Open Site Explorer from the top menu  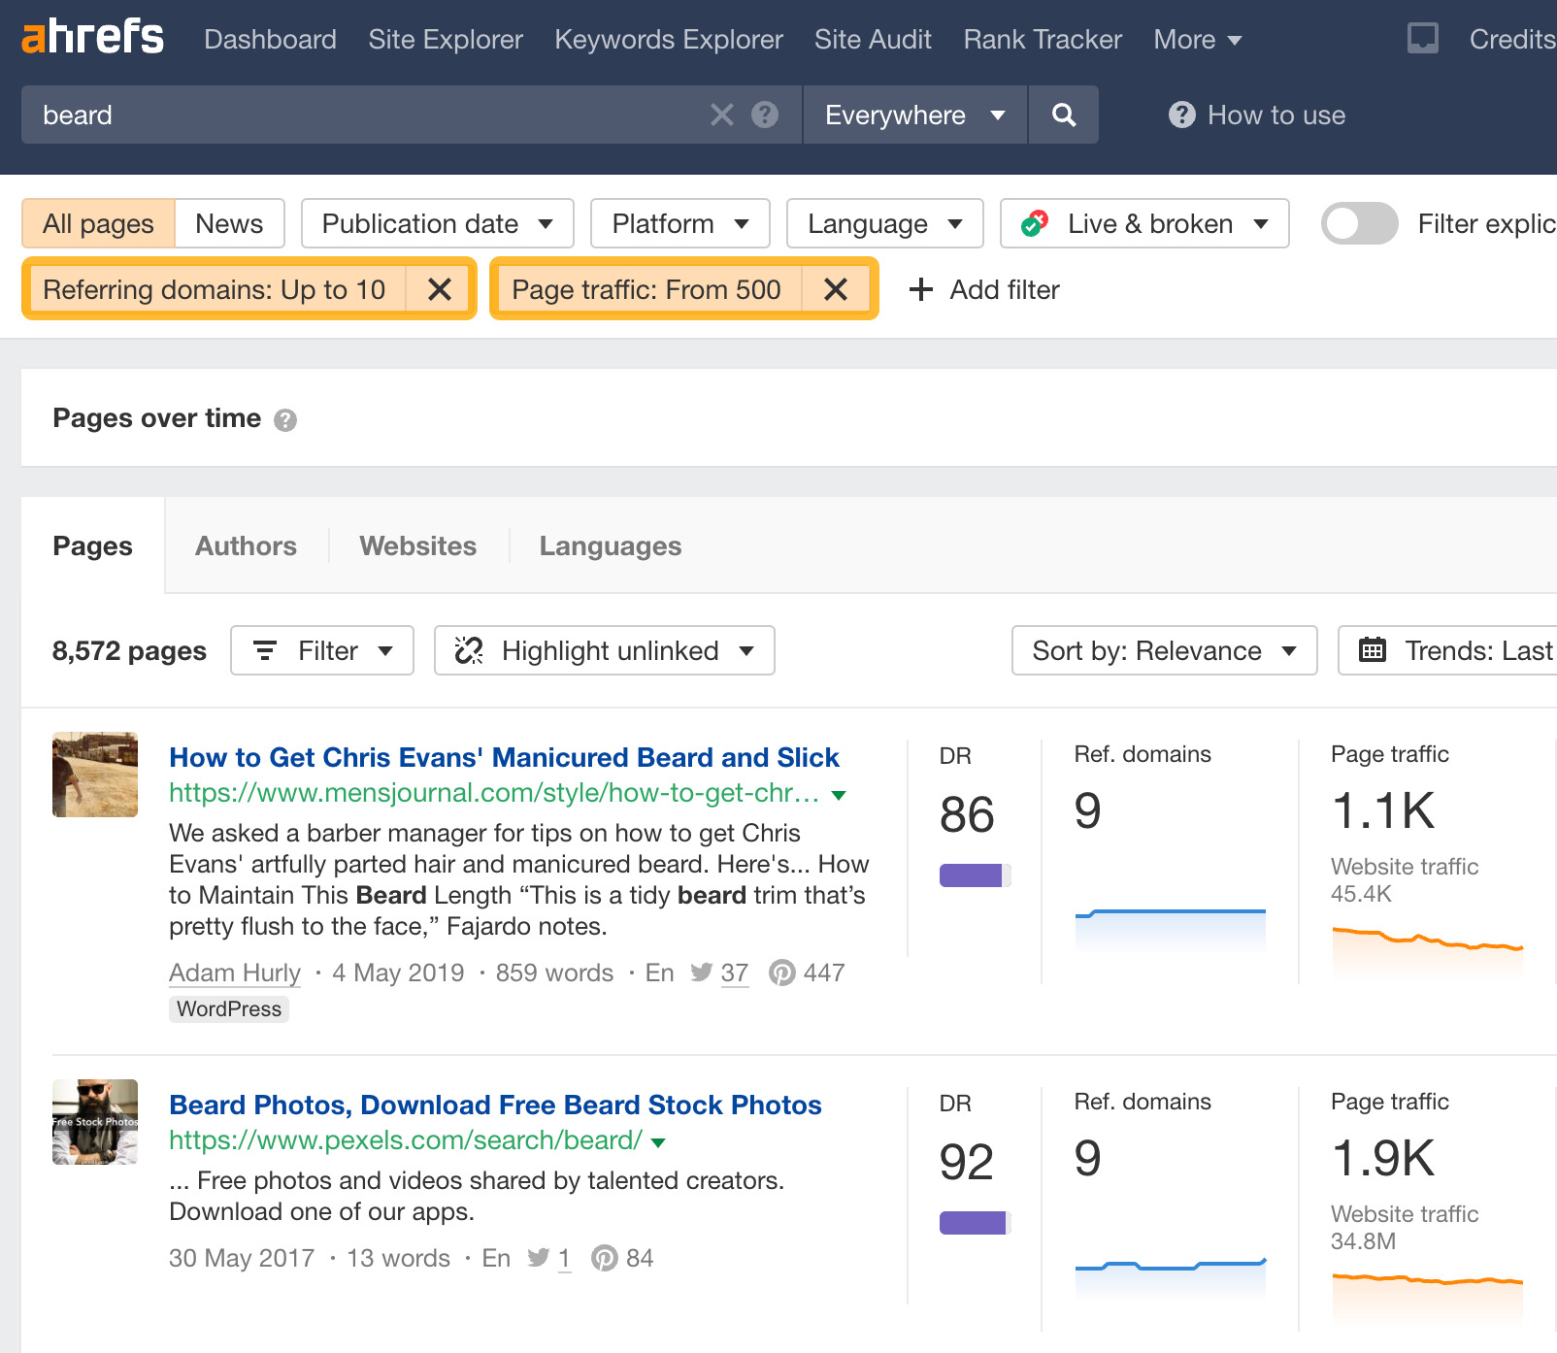click(x=445, y=39)
